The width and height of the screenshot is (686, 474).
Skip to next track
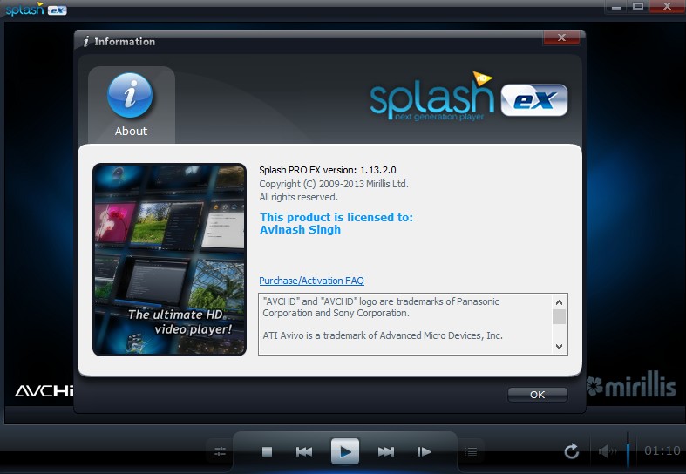pyautogui.click(x=385, y=451)
